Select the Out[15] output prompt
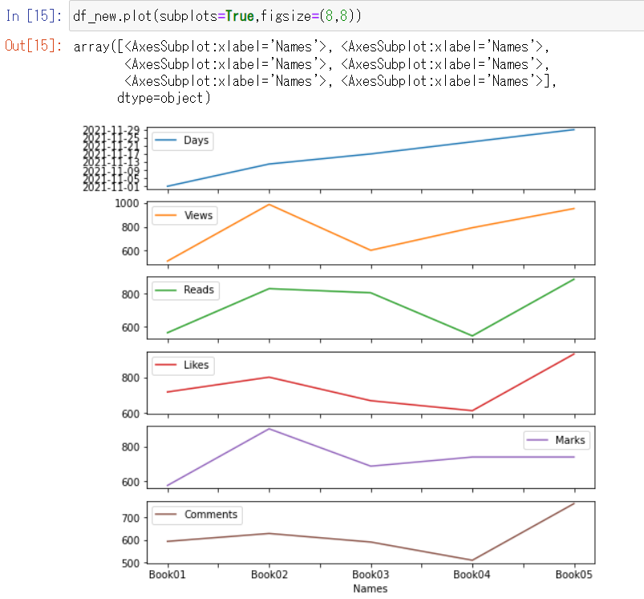 tap(34, 47)
